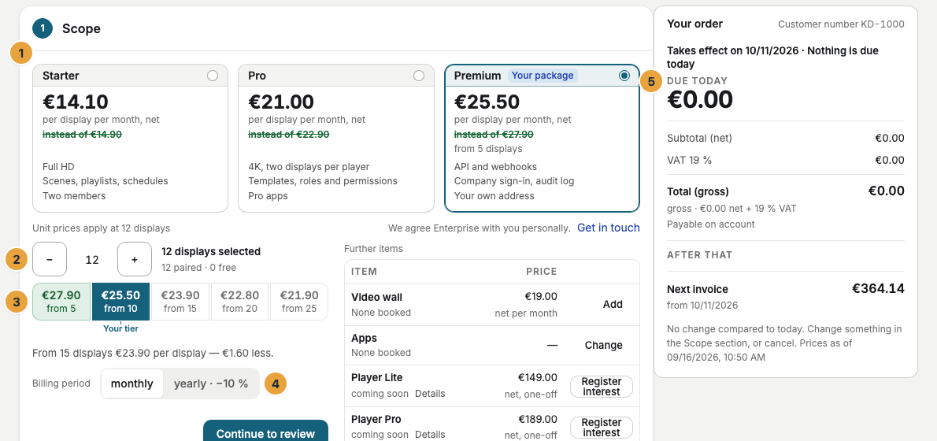Click the 'Subtotal (net)' row
The image size is (937, 441).
coord(786,138)
